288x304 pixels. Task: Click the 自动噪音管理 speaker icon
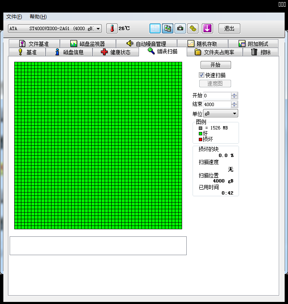pos(130,43)
